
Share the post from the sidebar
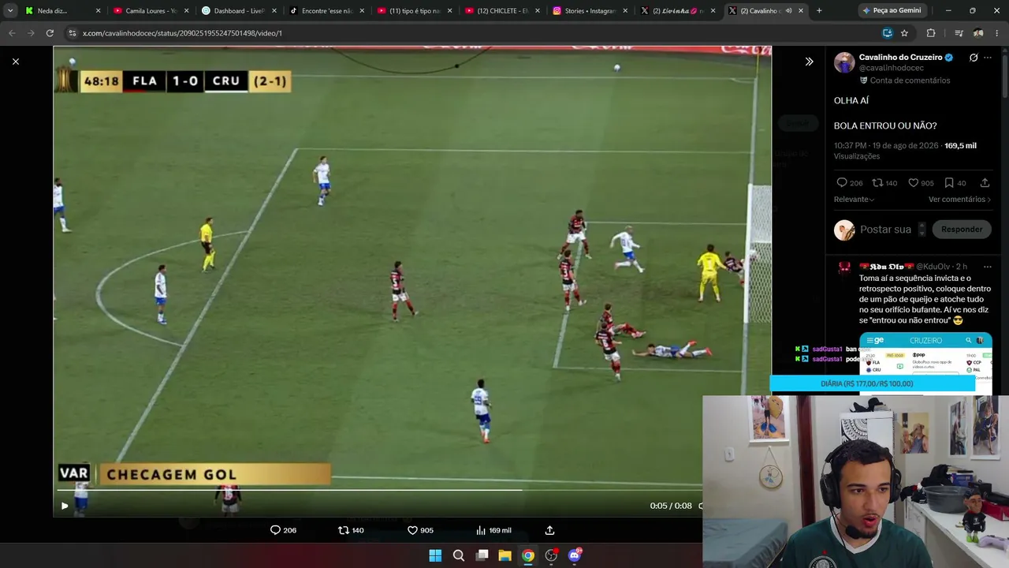(985, 183)
